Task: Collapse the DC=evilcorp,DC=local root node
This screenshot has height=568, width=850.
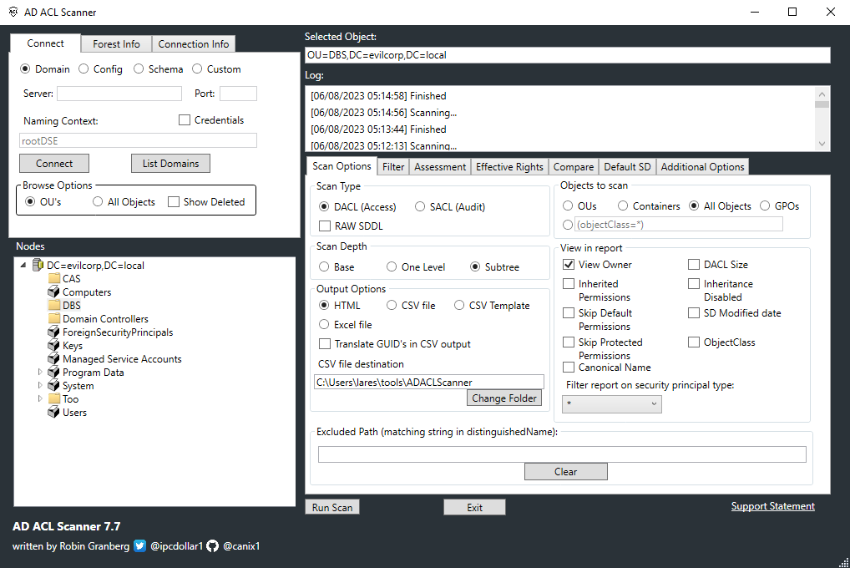Action: click(23, 266)
